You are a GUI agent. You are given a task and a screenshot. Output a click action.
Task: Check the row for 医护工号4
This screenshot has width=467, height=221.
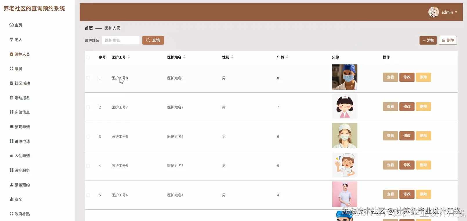(88, 195)
